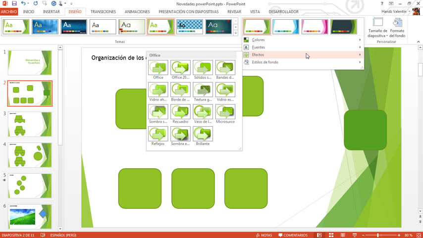Toggle the Notas pane
Image resolution: width=423 pixels, height=238 pixels.
[x=263, y=235]
